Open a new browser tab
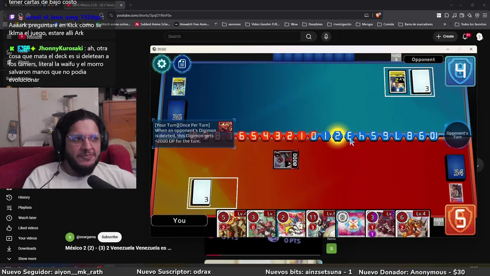The width and height of the screenshot is (490, 276). click(x=131, y=5)
